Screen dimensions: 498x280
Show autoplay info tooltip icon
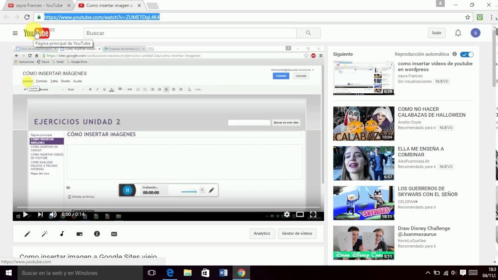(454, 54)
